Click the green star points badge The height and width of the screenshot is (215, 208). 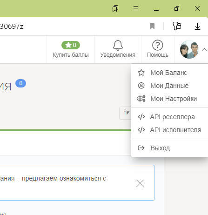point(71,45)
